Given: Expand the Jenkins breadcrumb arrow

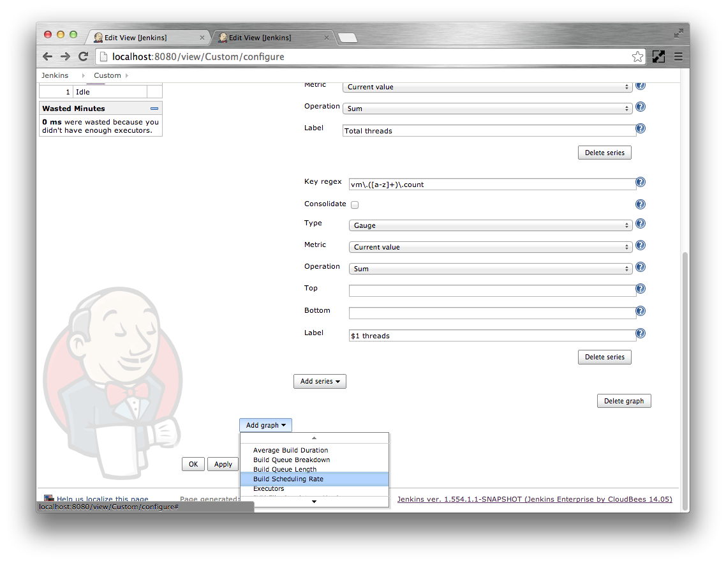Looking at the screenshot, I should (x=84, y=75).
